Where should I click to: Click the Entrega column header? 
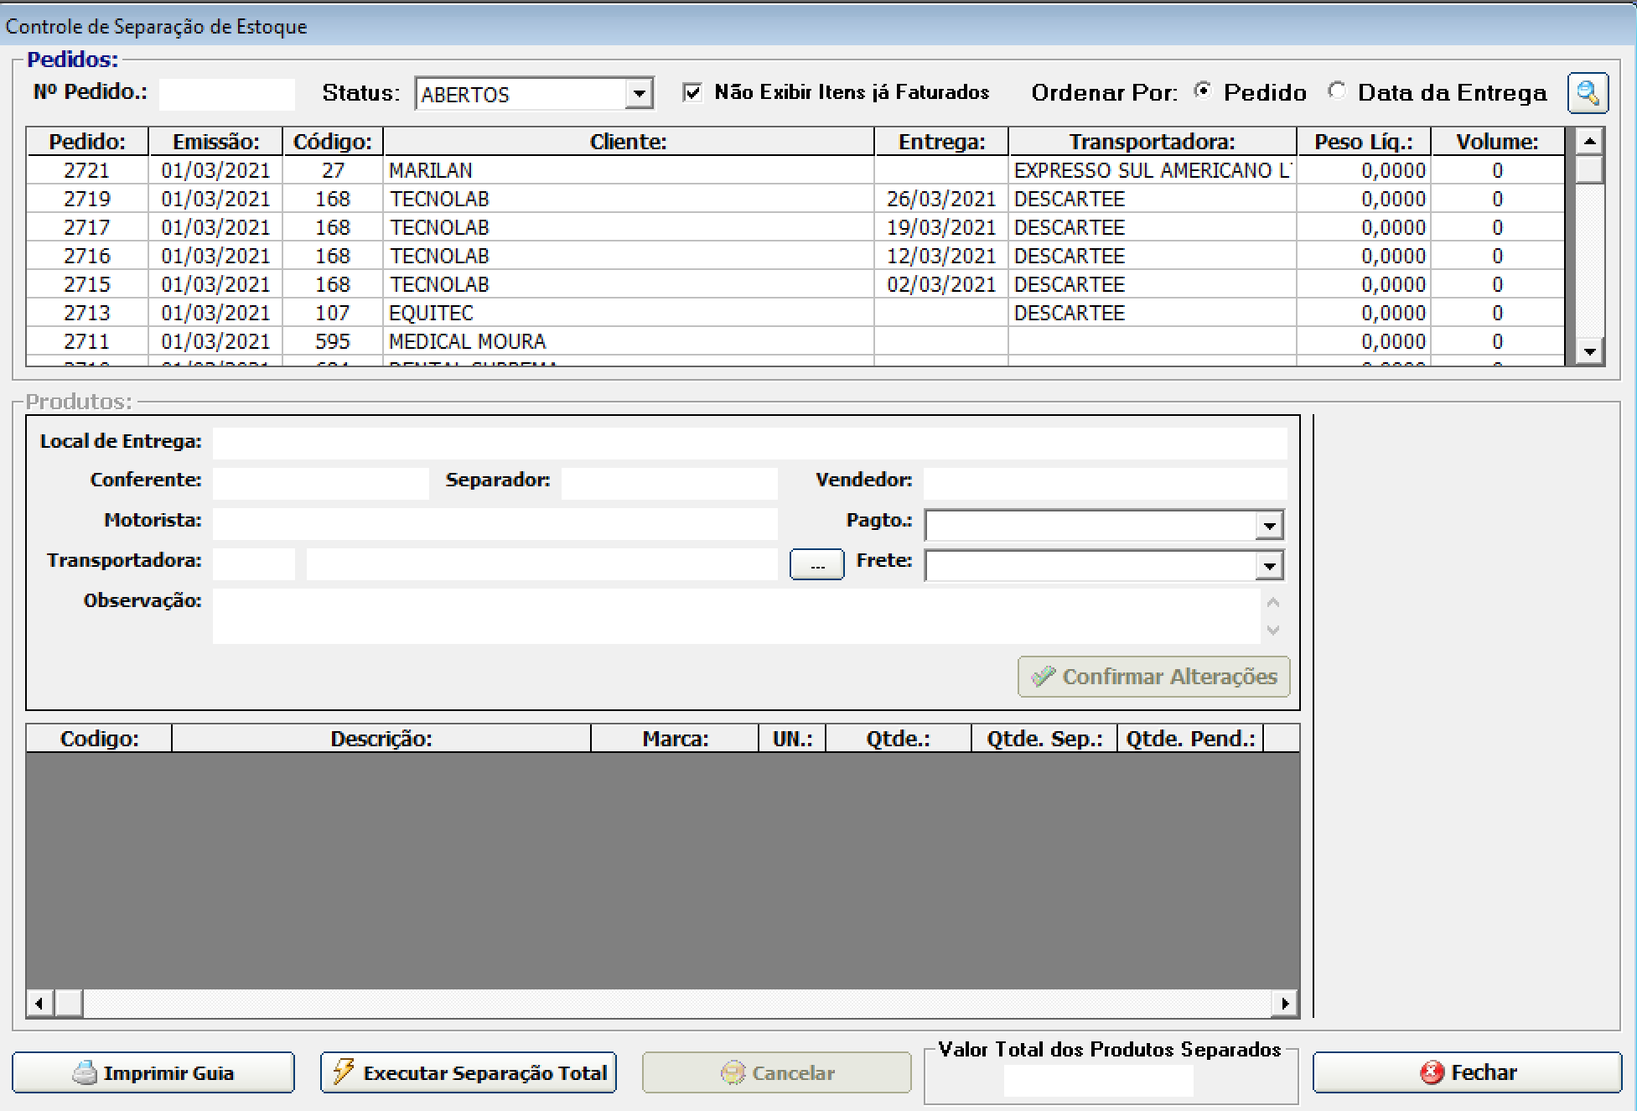pos(941,142)
